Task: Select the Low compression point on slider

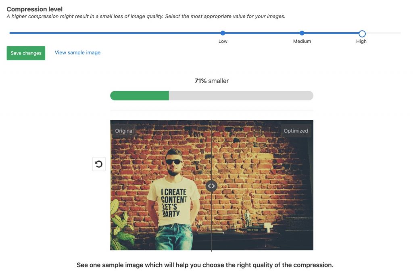Action: 223,33
